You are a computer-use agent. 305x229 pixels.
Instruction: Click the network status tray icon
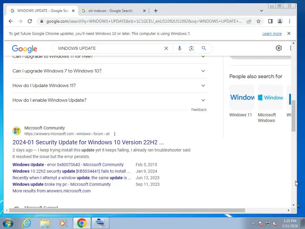[268, 223]
